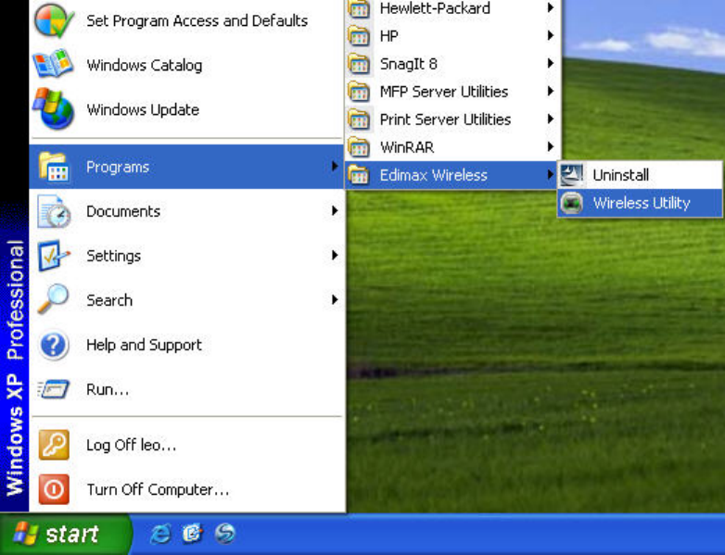Click the "Programs" label

coord(118,167)
